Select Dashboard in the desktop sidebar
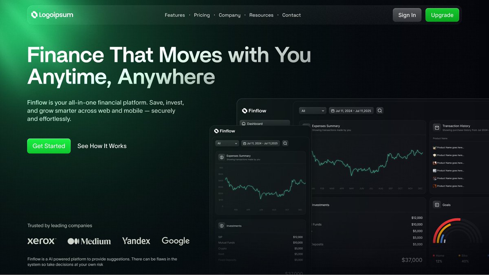Image resolution: width=489 pixels, height=275 pixels. [x=265, y=123]
